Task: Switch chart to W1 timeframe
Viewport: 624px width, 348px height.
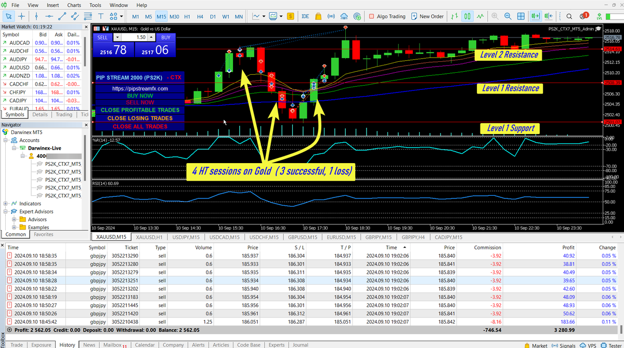Action: tap(226, 16)
